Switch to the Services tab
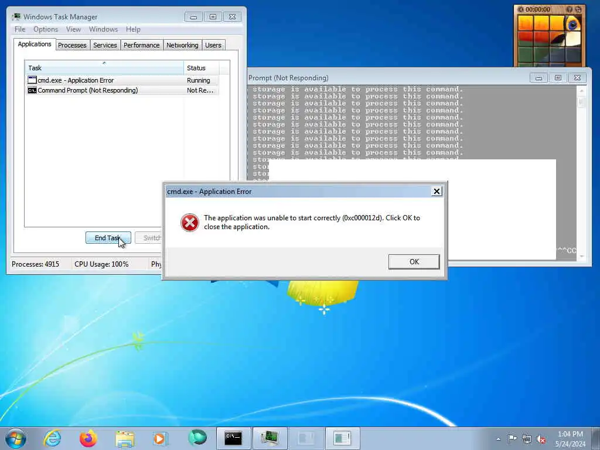600x450 pixels. pos(105,45)
